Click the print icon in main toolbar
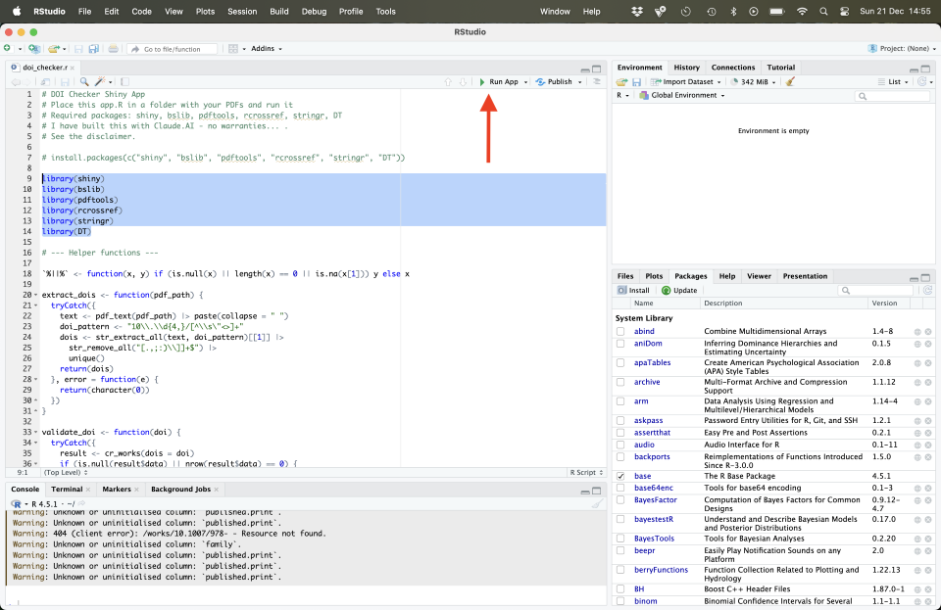 (x=114, y=48)
